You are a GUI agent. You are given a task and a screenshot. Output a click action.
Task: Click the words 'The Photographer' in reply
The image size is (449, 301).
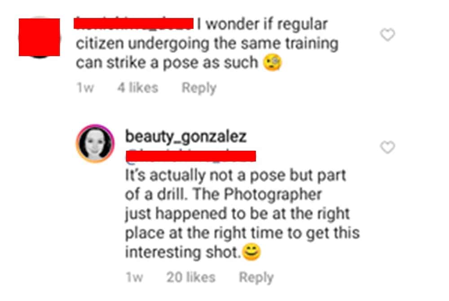tap(257, 195)
